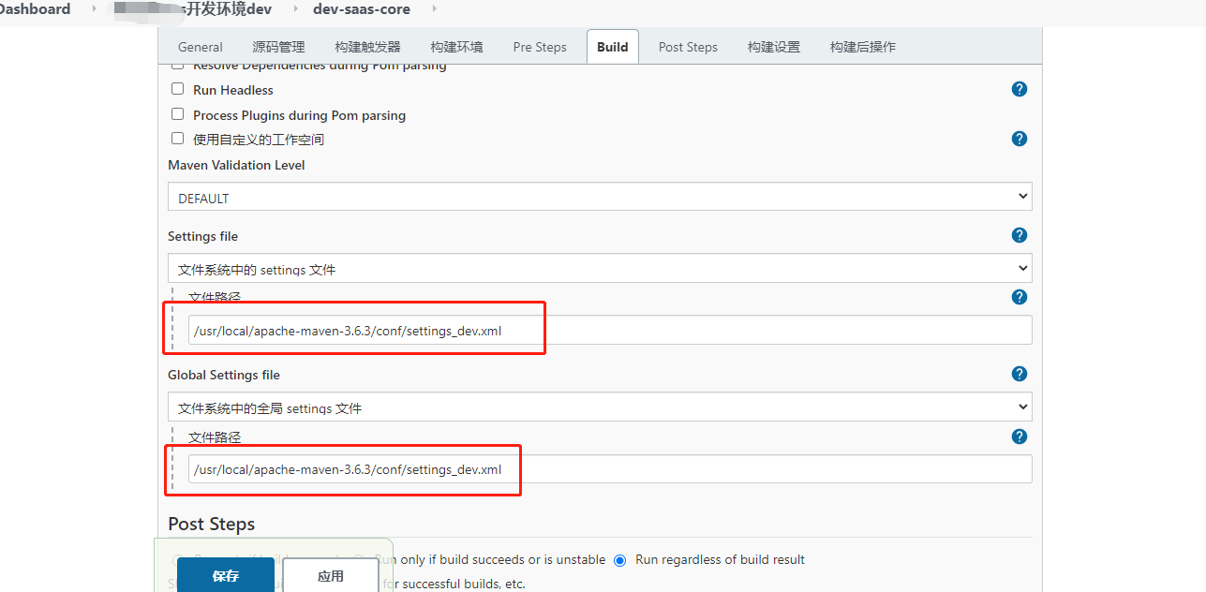Image resolution: width=1206 pixels, height=592 pixels.
Task: Focus the Global Settings file path input field
Action: coord(610,469)
